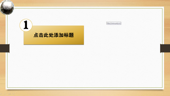
Task: Advance with the faint next arrow
Action: pos(14,94)
